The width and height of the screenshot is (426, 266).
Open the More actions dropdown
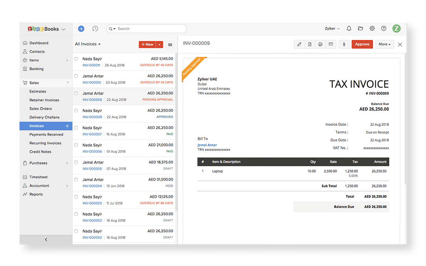click(x=384, y=44)
